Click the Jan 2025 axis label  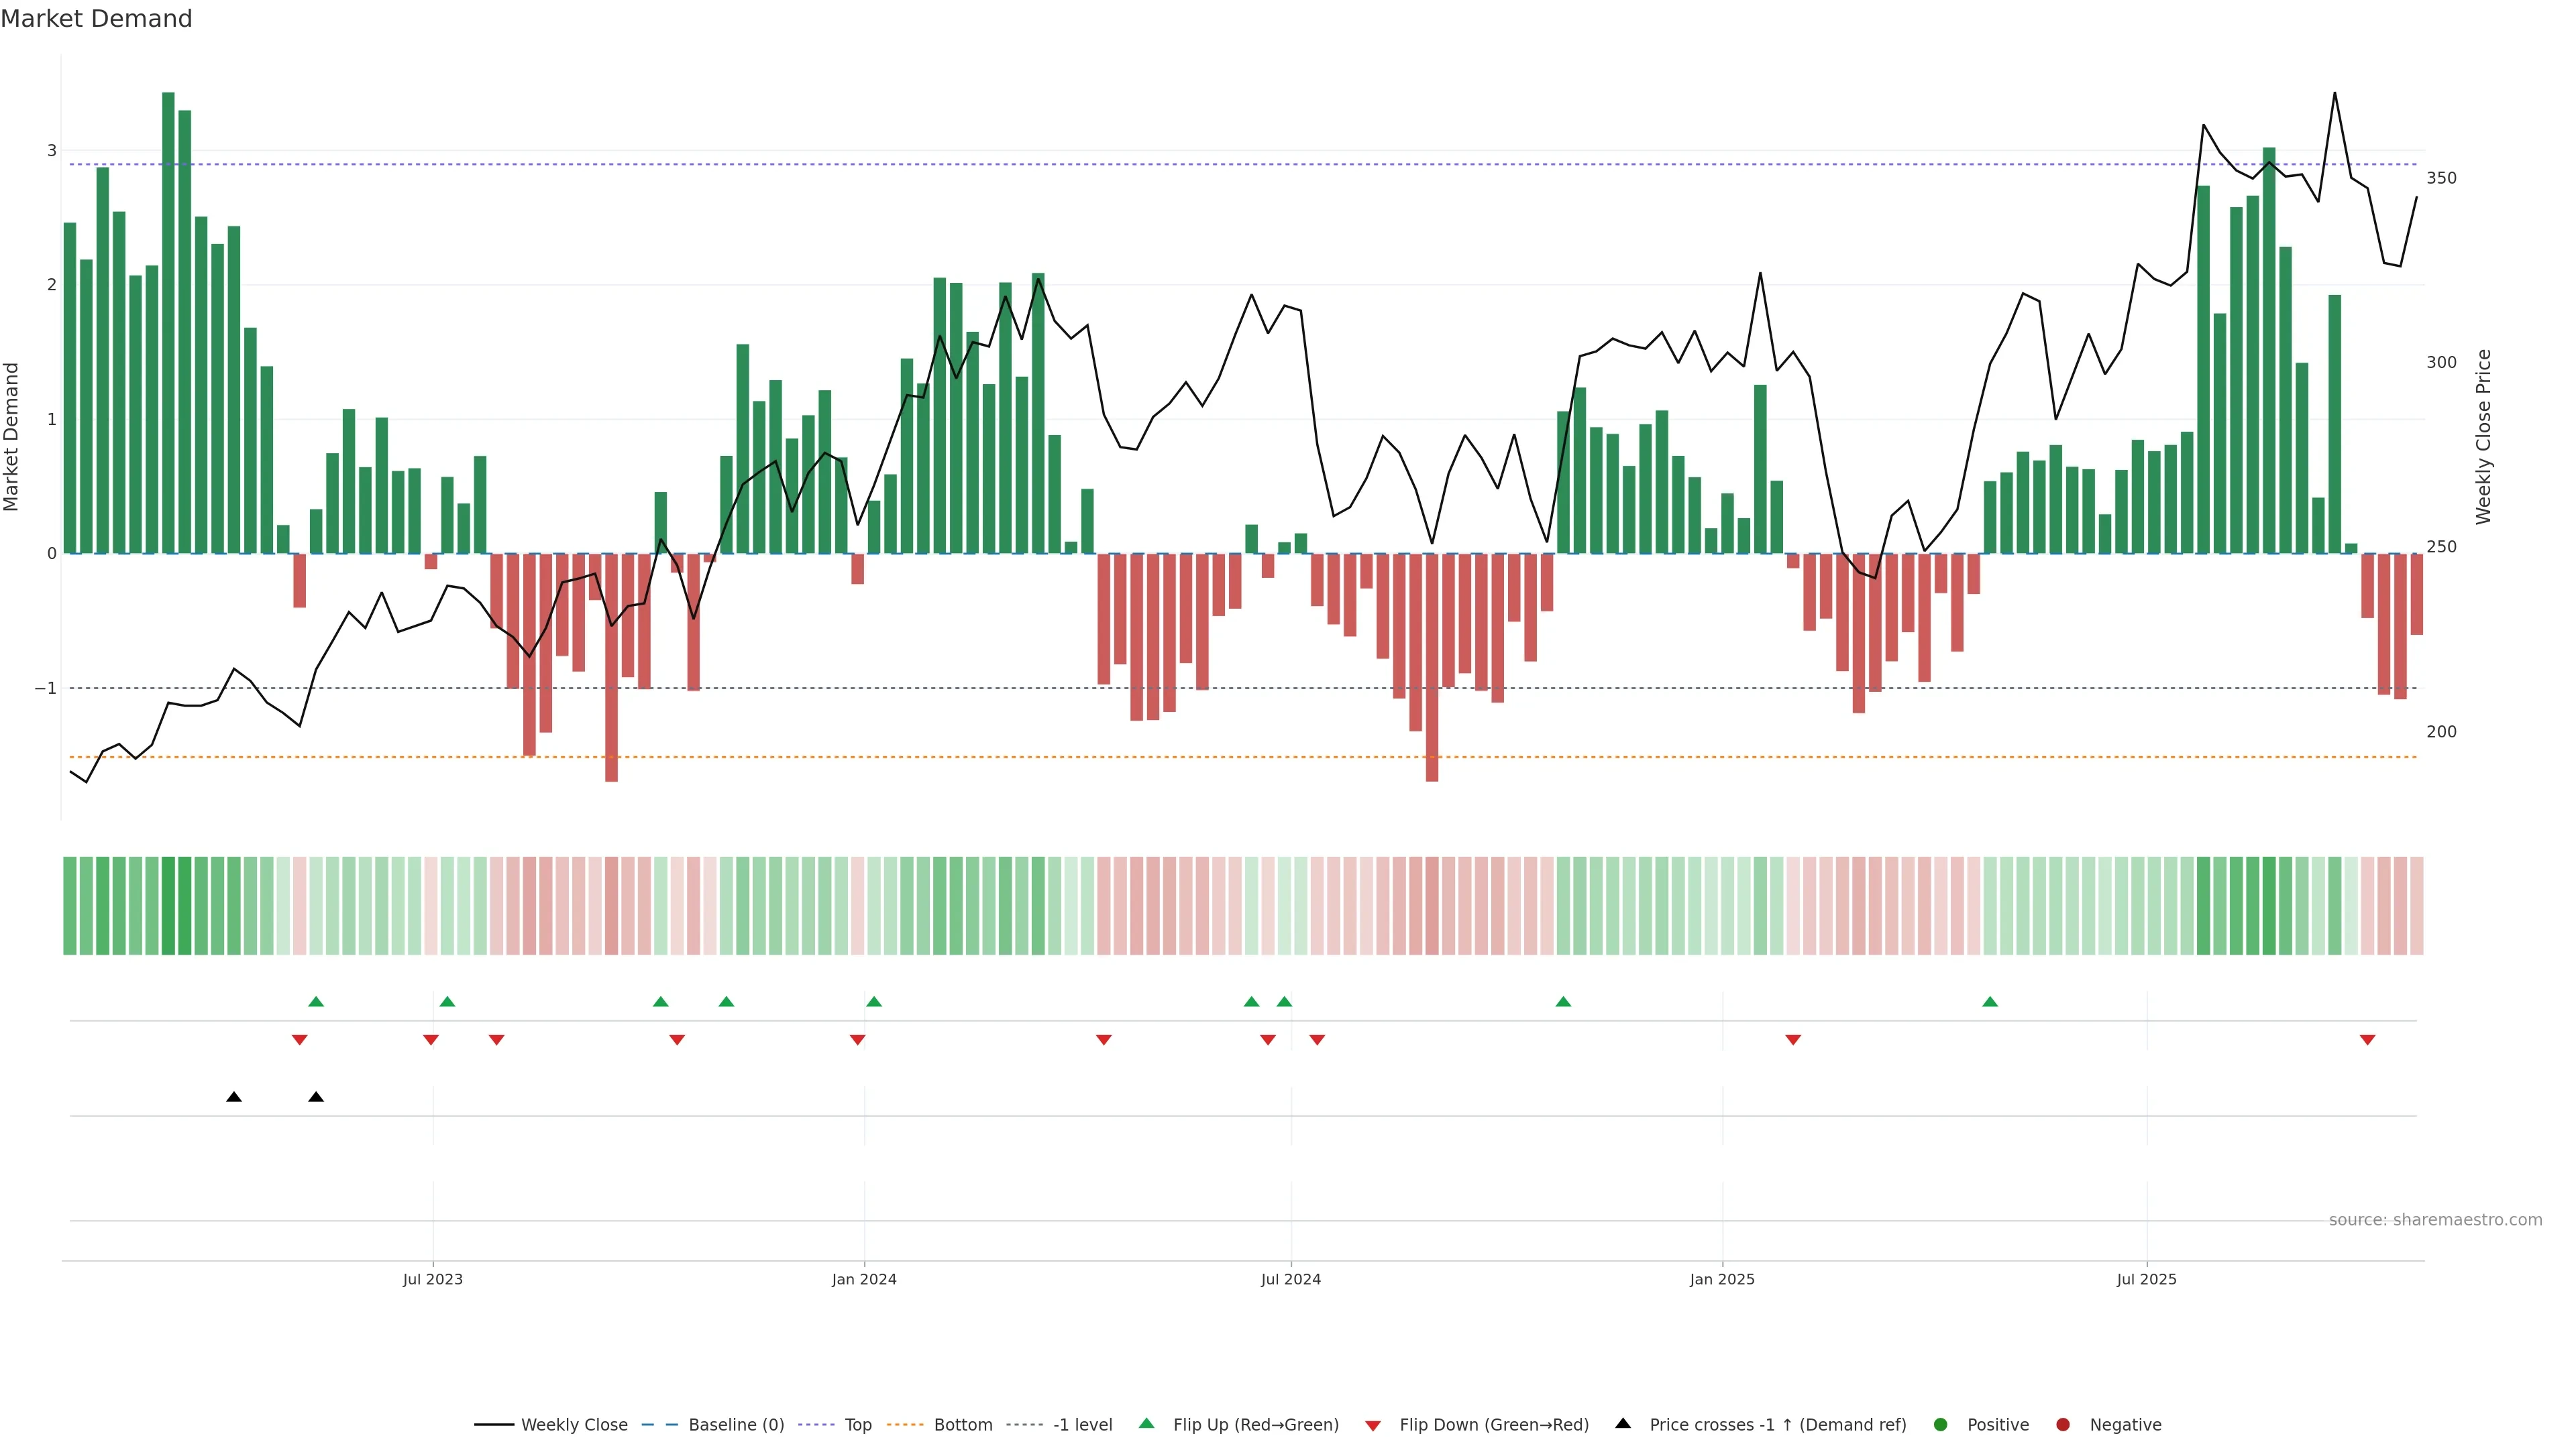(1722, 1279)
